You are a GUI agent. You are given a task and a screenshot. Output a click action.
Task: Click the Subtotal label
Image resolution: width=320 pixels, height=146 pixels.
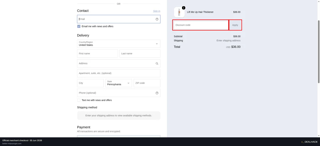(x=178, y=36)
